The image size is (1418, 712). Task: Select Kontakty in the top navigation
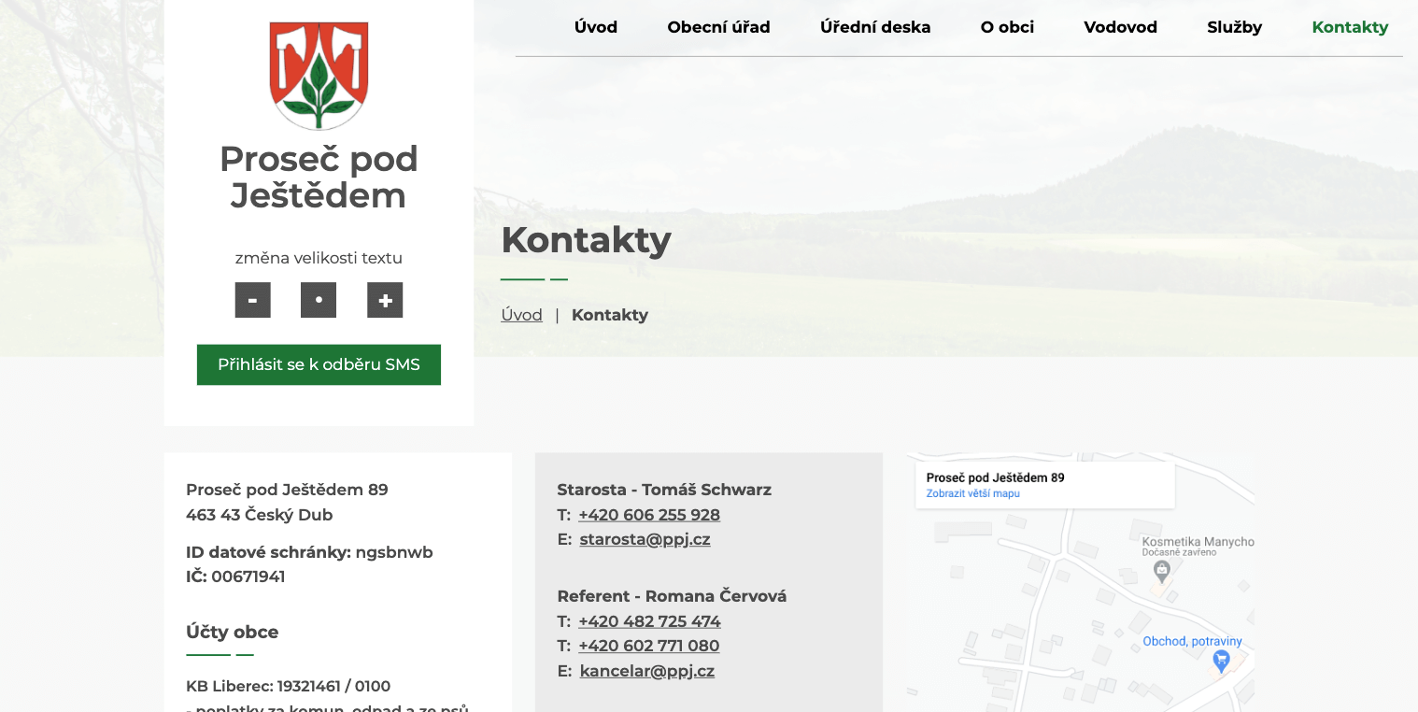click(1349, 27)
